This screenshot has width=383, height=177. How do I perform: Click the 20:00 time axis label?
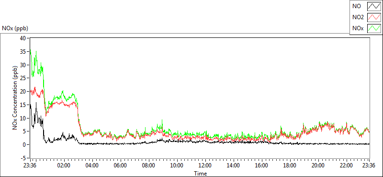(x=318, y=165)
